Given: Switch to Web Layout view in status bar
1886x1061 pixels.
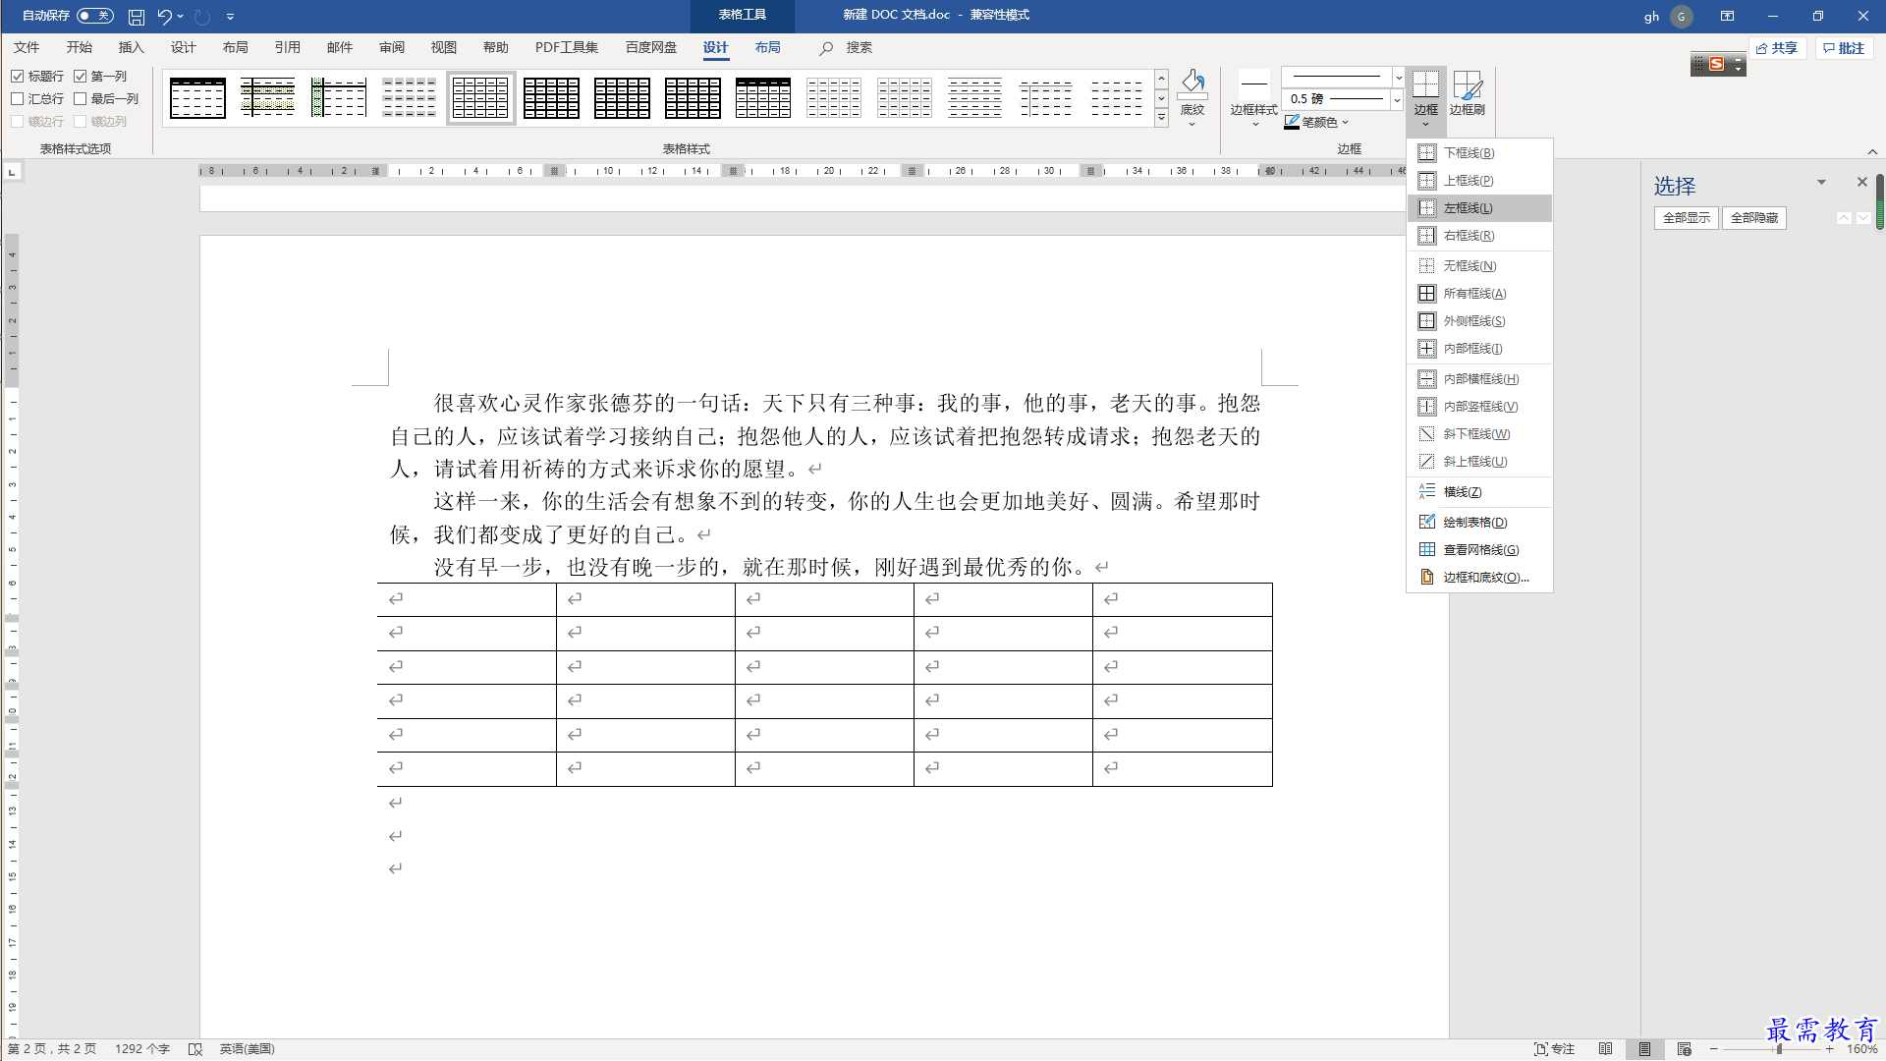Looking at the screenshot, I should [x=1684, y=1049].
